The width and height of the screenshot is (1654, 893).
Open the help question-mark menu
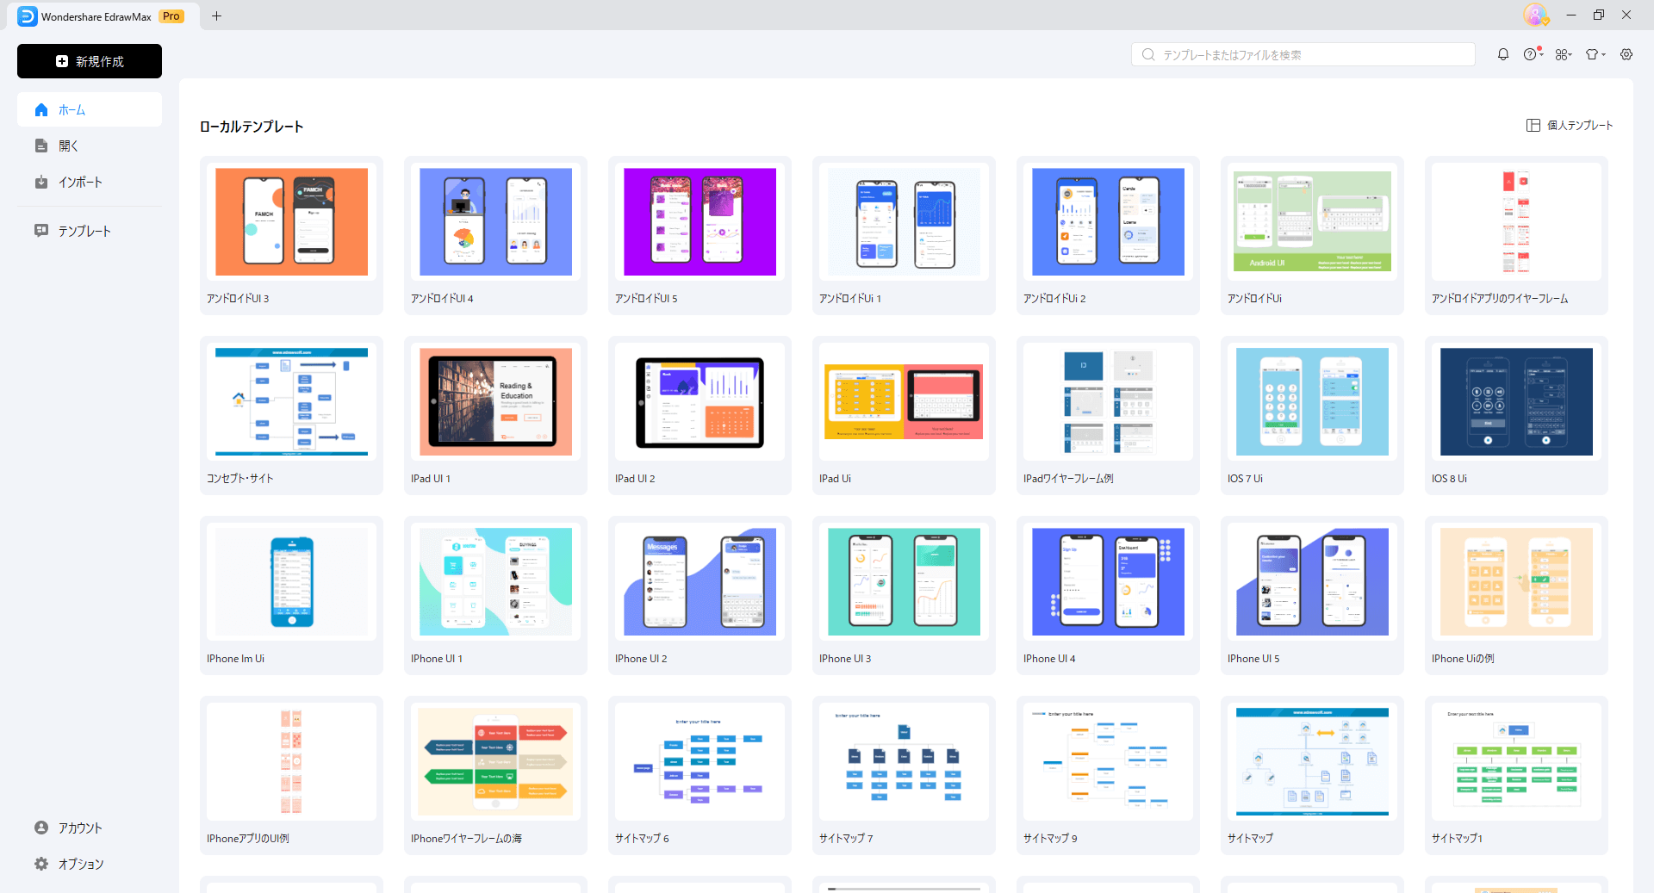[x=1532, y=54]
